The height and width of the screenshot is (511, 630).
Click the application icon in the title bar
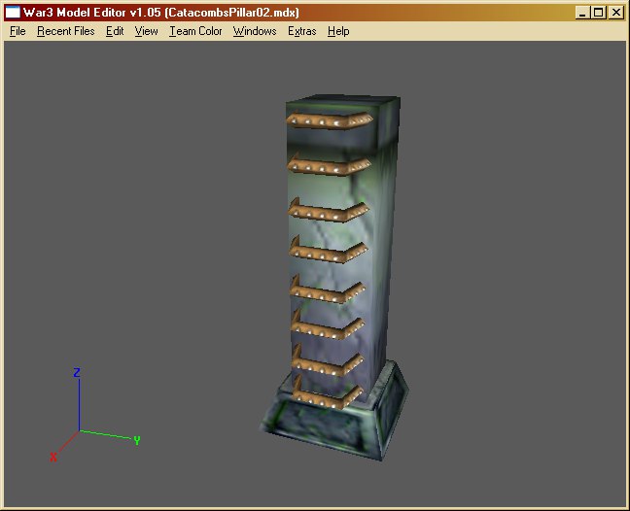tap(13, 13)
